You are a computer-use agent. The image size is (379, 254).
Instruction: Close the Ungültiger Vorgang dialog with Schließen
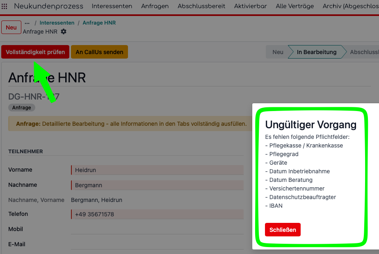click(x=283, y=229)
